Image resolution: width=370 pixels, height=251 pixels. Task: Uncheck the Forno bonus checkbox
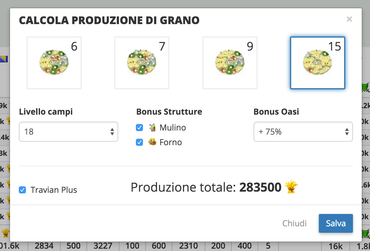click(x=139, y=142)
